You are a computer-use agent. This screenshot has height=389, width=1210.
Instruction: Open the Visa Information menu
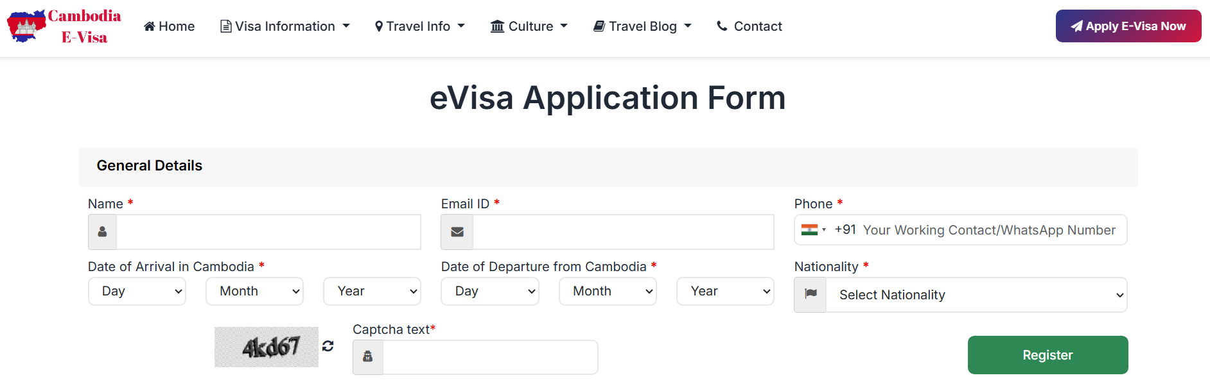[x=285, y=26]
